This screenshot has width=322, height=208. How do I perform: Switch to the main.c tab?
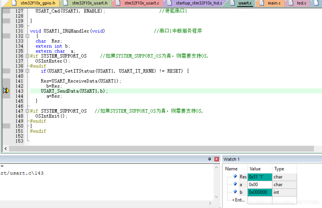(274, 3)
